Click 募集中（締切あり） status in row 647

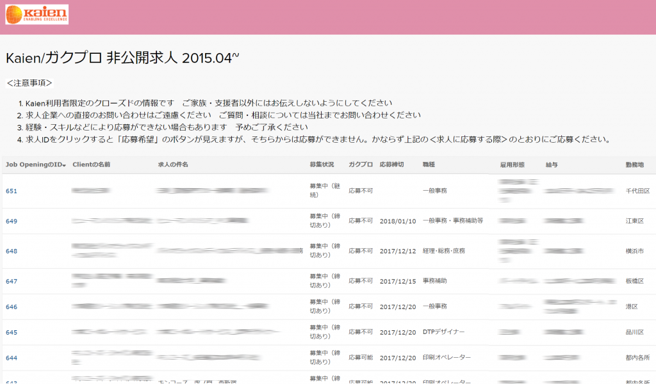325,281
